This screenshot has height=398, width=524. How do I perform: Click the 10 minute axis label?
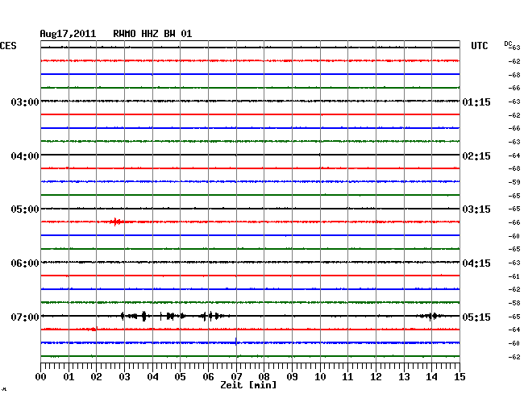tap(320, 377)
